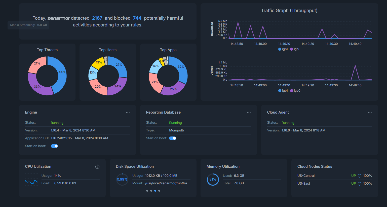Screen dimensions: 387x207
Task: Open the Engine panel three-dot menu
Action: pyautogui.click(x=128, y=113)
